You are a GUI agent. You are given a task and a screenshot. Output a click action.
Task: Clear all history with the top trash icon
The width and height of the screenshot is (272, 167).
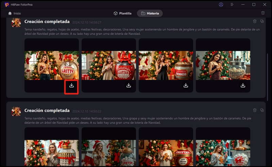pyautogui.click(x=263, y=13)
